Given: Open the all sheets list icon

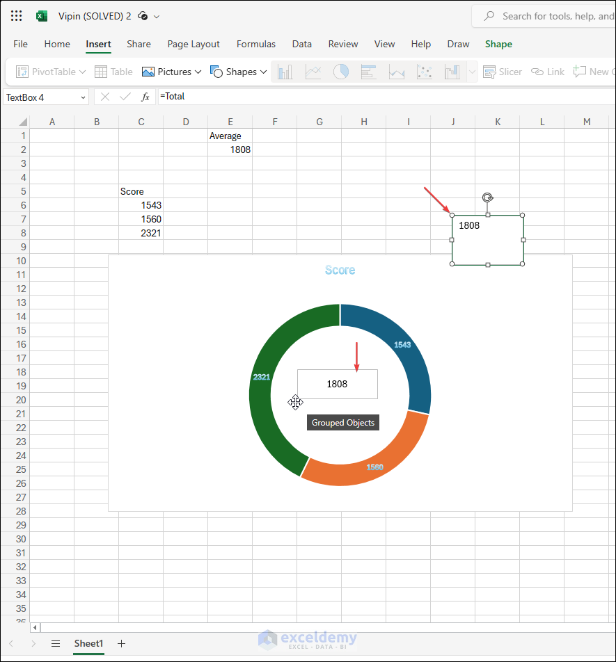Looking at the screenshot, I should pos(56,643).
